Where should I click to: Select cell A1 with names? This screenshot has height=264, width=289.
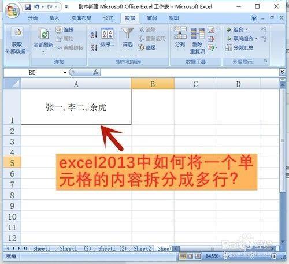pyautogui.click(x=76, y=107)
